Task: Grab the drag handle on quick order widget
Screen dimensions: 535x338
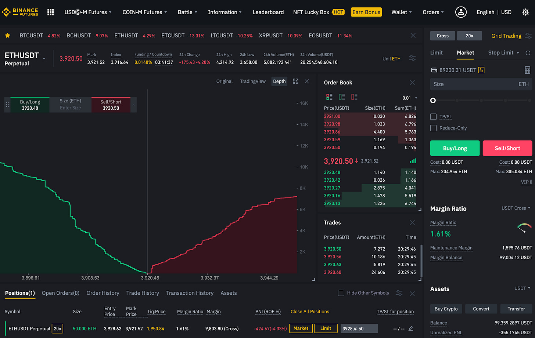Action: (7, 105)
